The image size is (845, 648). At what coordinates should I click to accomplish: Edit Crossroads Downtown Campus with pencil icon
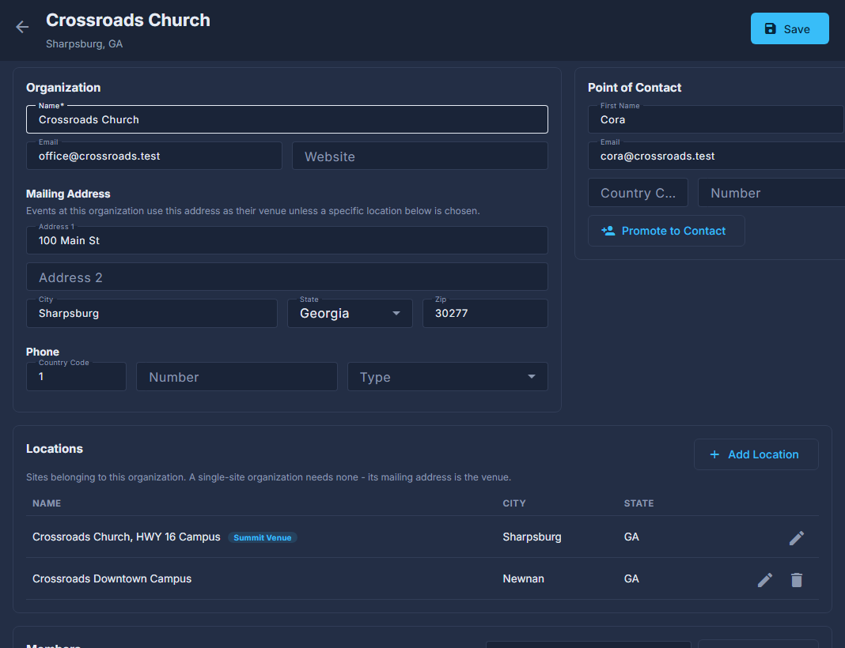pos(765,580)
